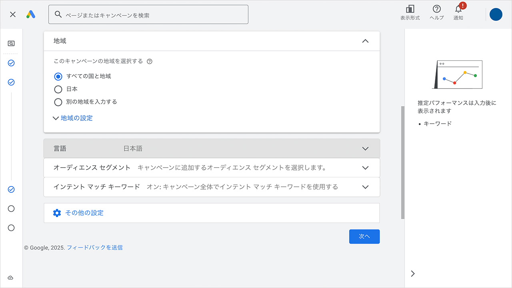Click the help tooltip icon for region selection
512x288 pixels.
tap(149, 61)
